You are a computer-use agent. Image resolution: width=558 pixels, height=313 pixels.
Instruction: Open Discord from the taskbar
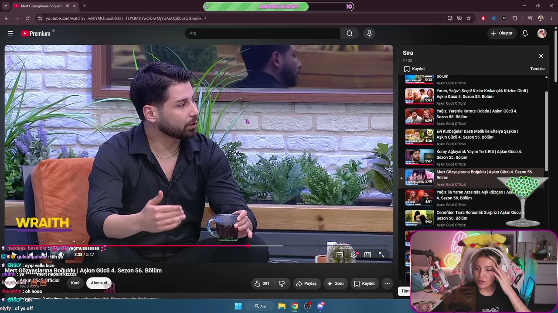tap(320, 306)
